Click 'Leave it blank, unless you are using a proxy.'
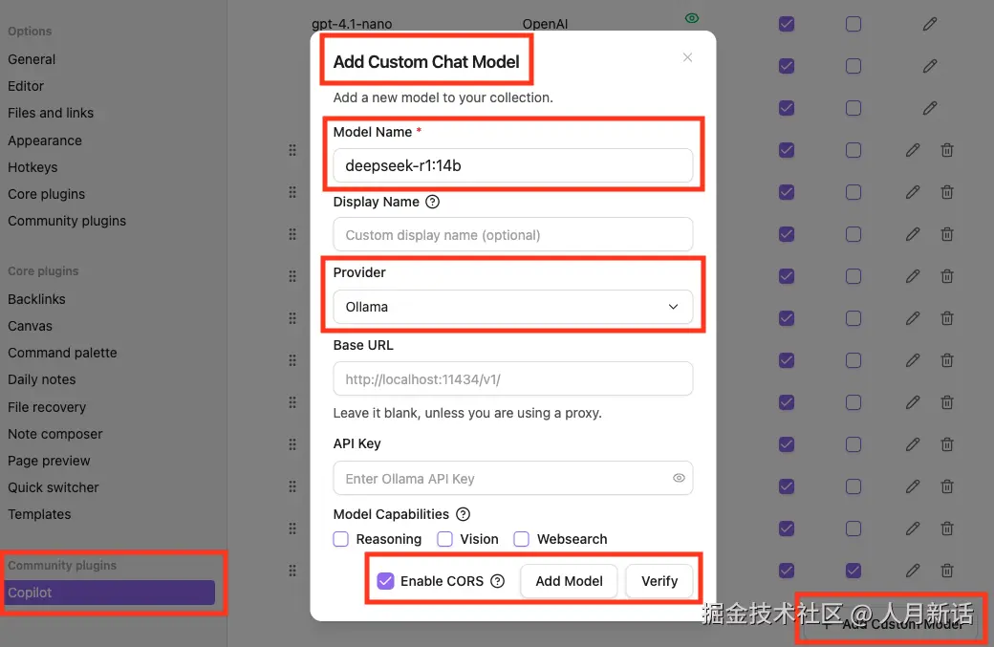This screenshot has width=994, height=647. (467, 413)
